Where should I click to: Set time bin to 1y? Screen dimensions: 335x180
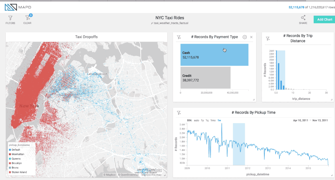click(x=202, y=120)
